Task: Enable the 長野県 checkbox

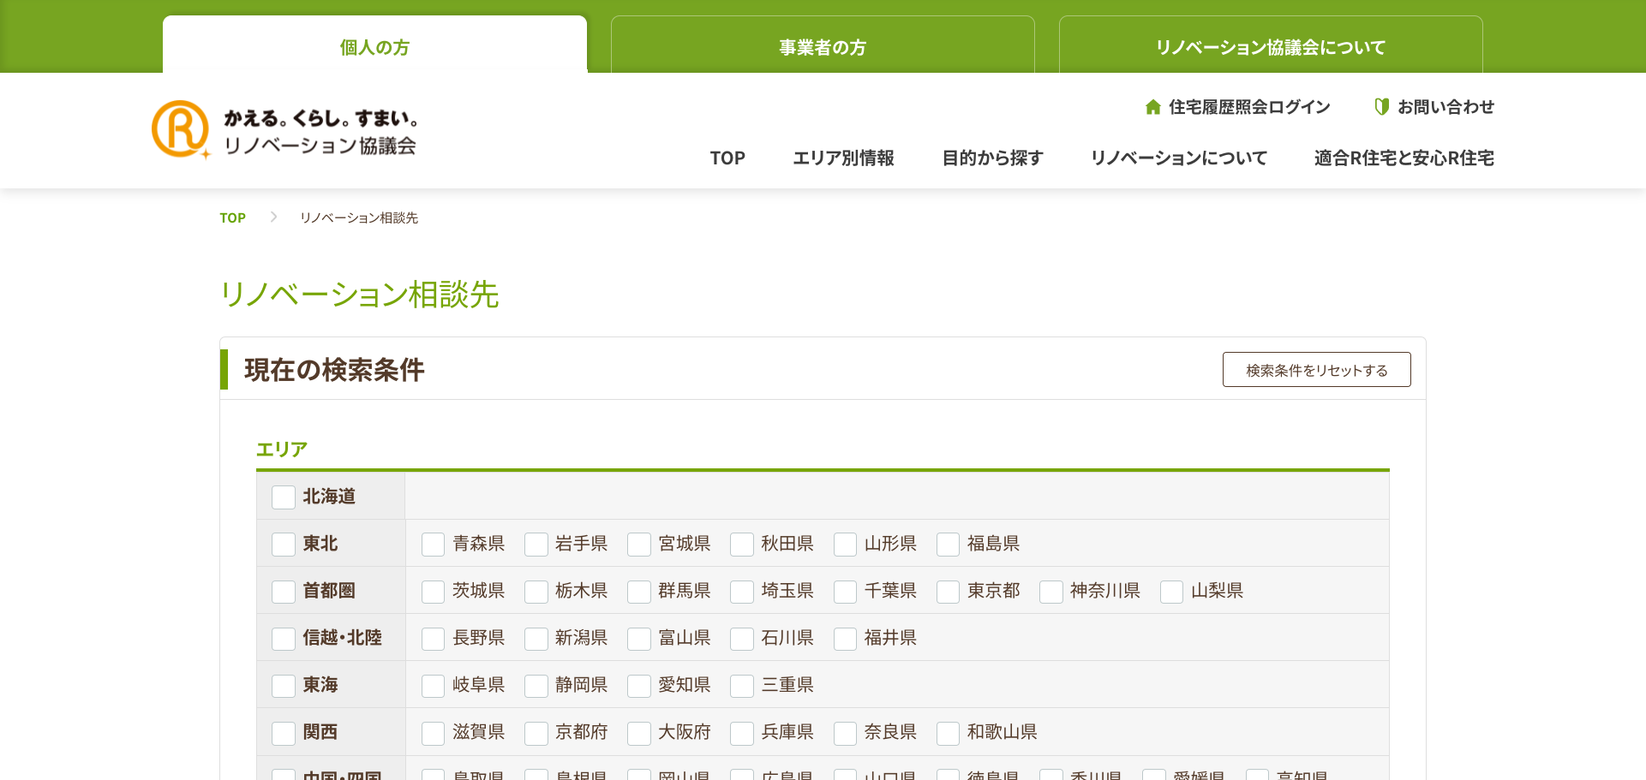Action: [x=434, y=639]
